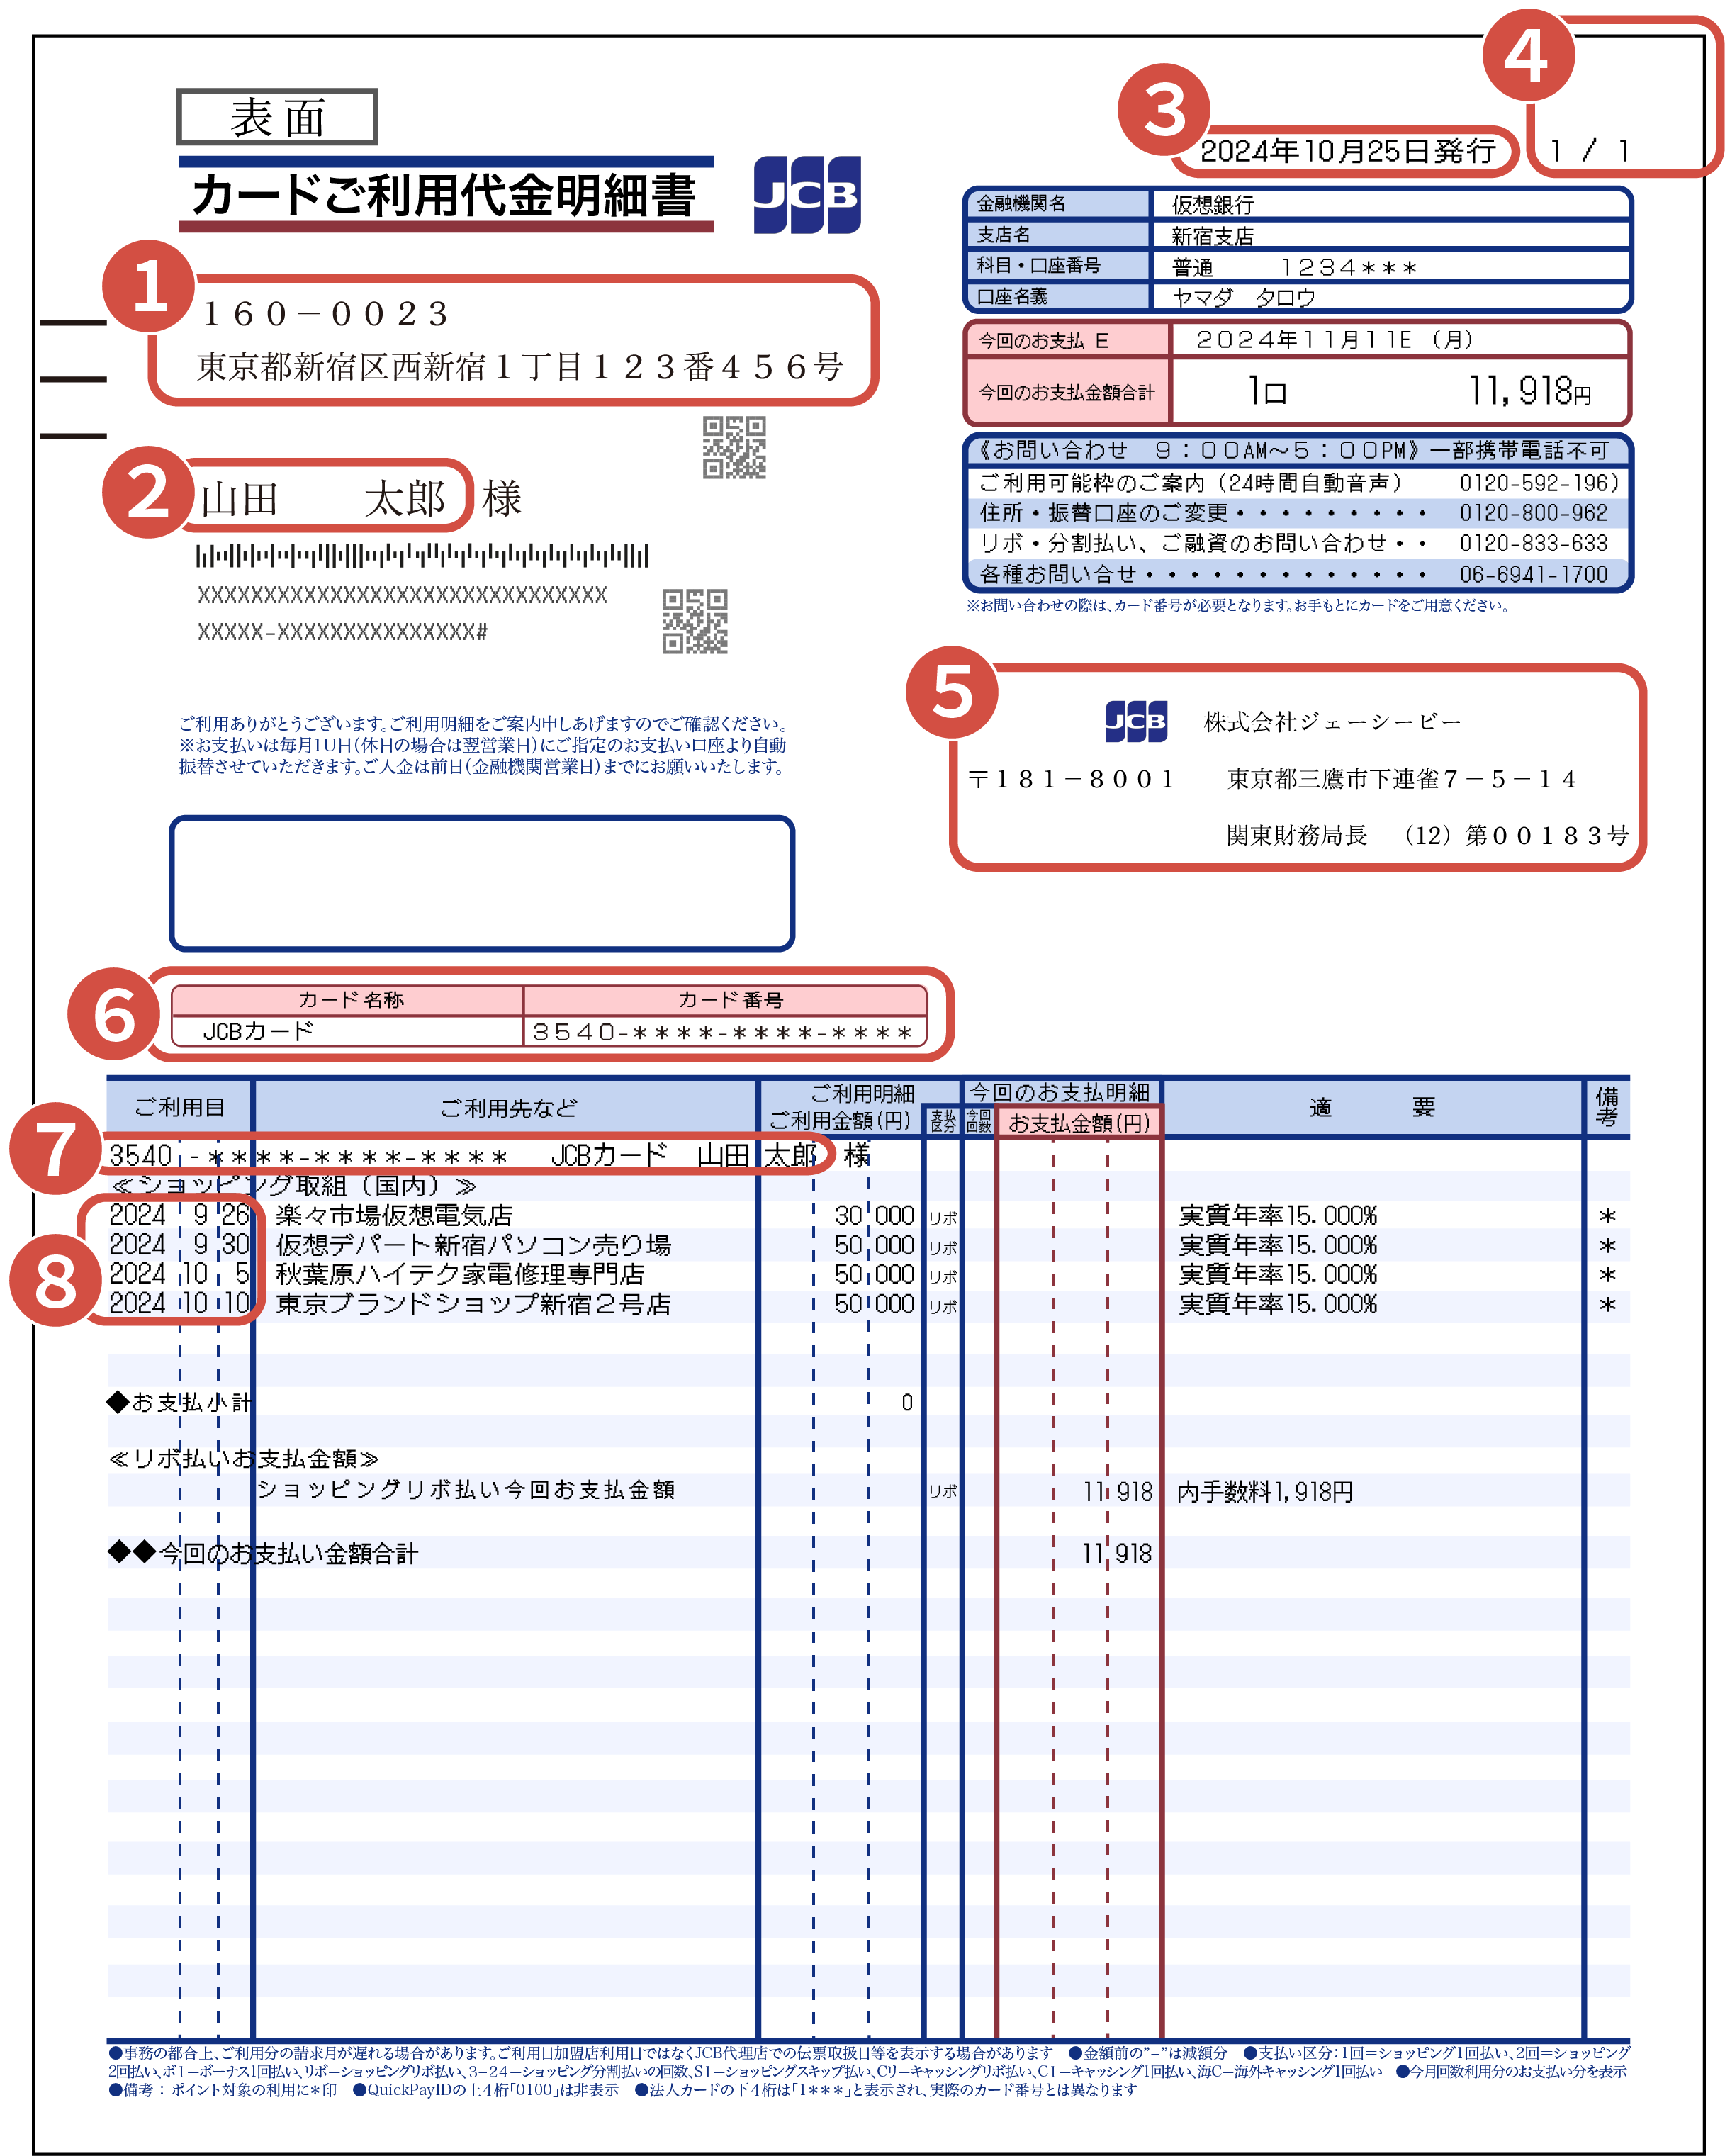Click the merchant 楽々市場仮想電気店

coord(394,1216)
